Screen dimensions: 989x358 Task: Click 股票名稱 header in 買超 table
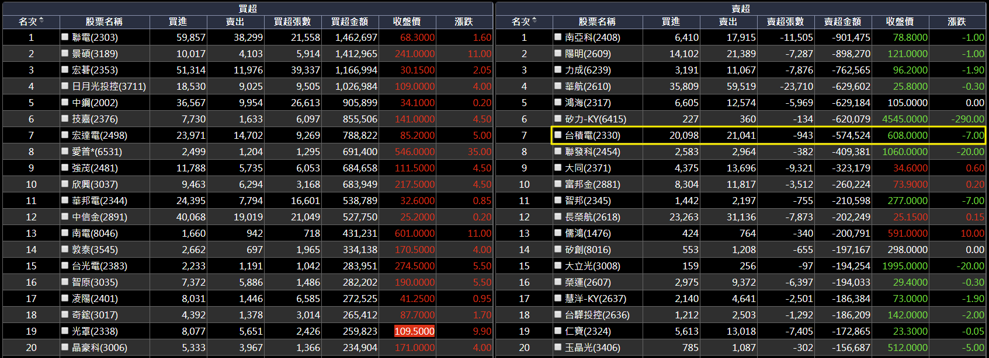104,22
